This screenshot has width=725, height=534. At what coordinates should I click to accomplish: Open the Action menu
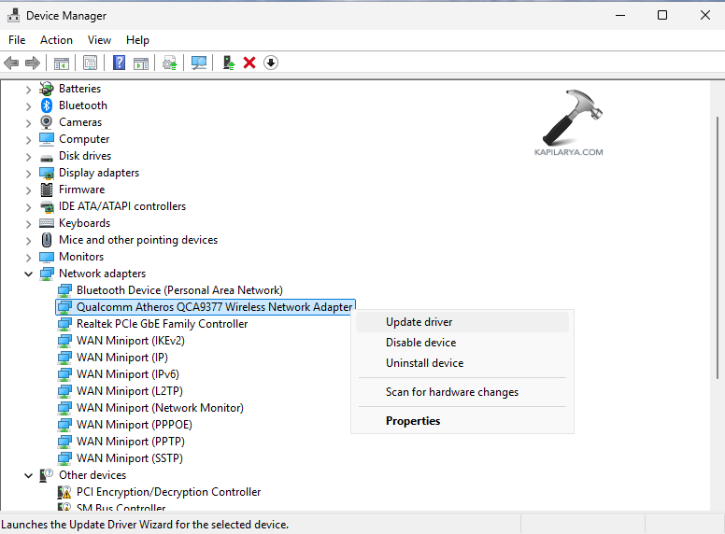[x=56, y=40]
